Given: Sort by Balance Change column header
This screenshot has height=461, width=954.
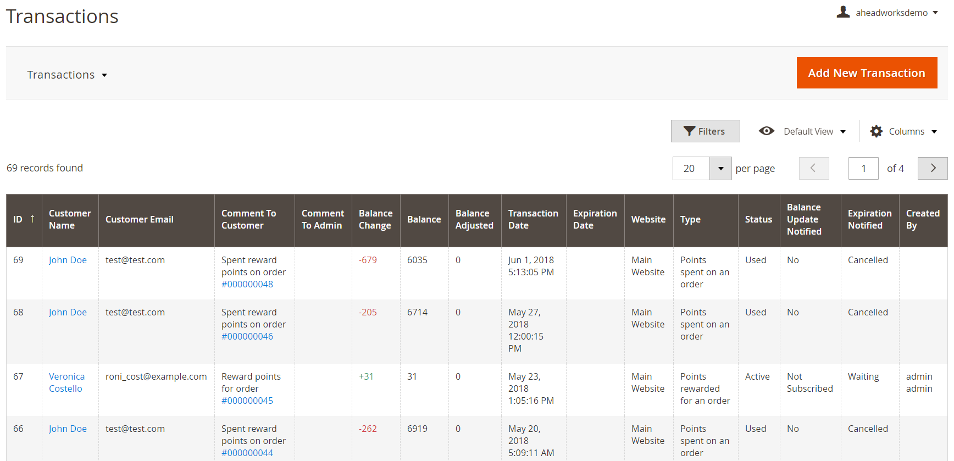Looking at the screenshot, I should pos(375,219).
